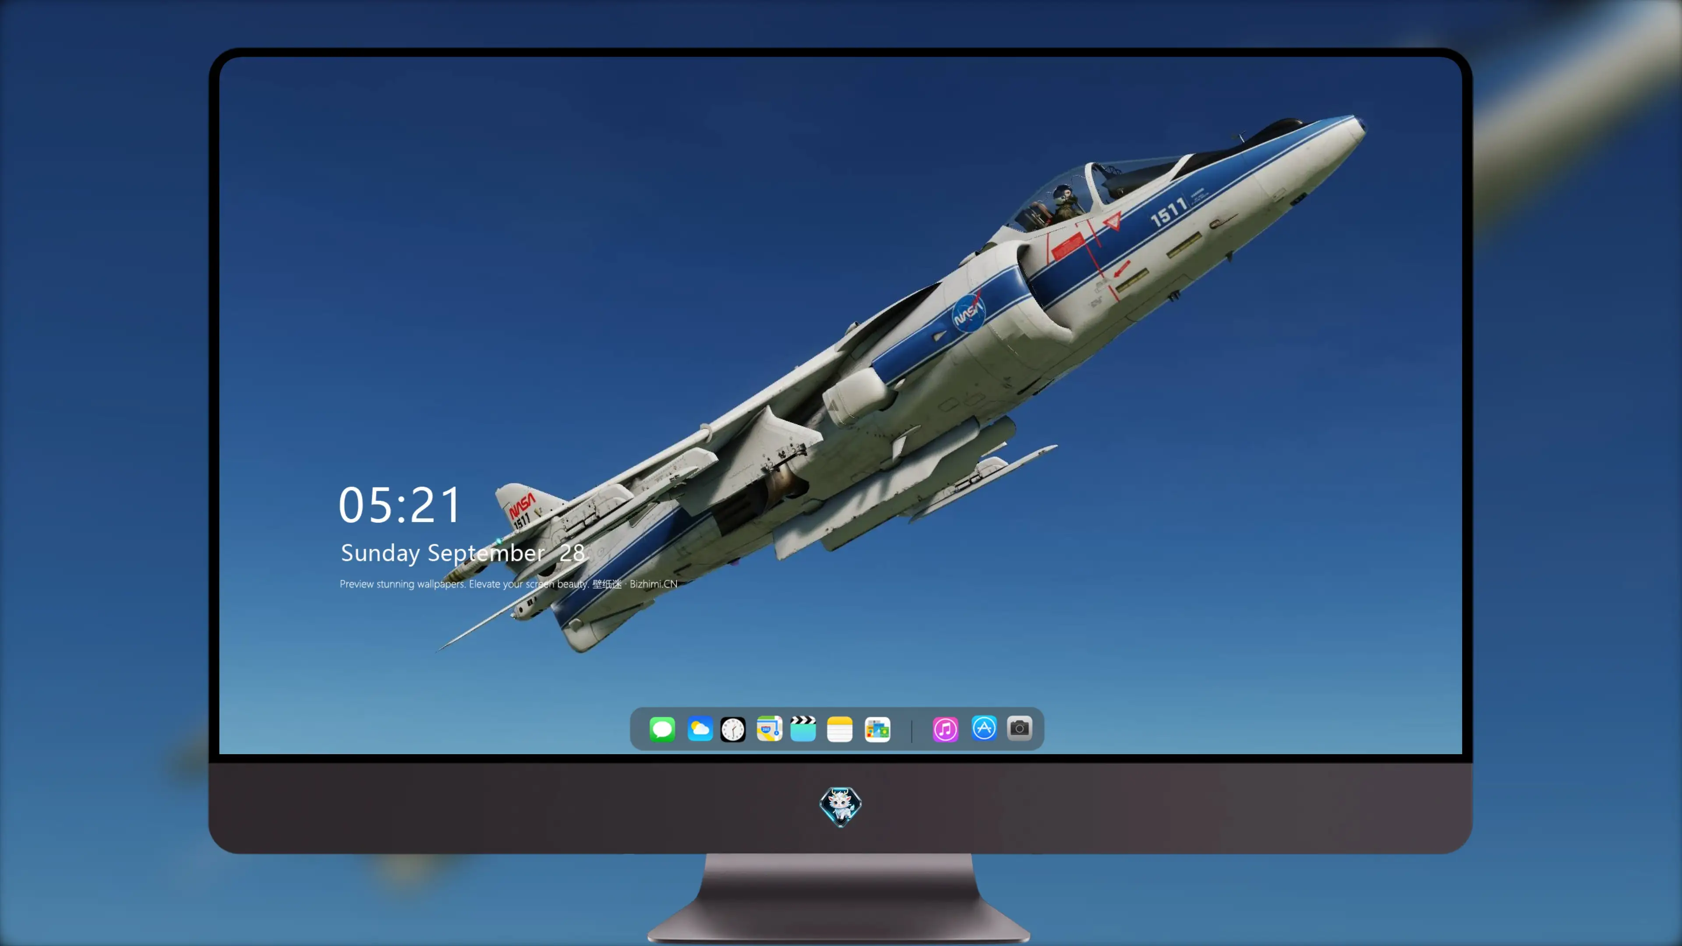
Task: Open the Weather app icon
Action: click(700, 729)
